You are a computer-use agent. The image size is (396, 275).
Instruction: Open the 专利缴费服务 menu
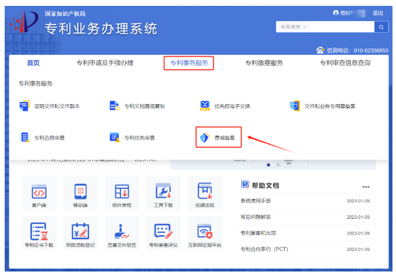[x=264, y=63]
